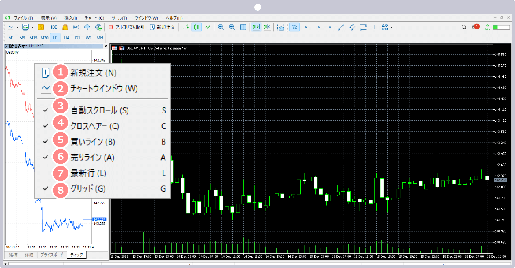
Task: Open the IDE MetaEditor button
Action: click(54, 27)
